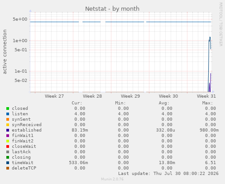The height and width of the screenshot is (184, 225).
Task: Click the '5e-02' y-axis tick label
Action: coord(21,80)
